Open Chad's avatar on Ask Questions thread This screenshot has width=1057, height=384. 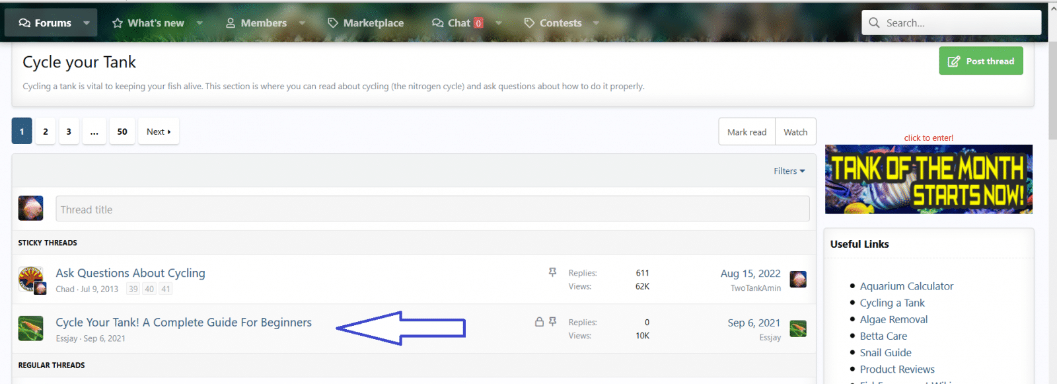[x=30, y=279]
